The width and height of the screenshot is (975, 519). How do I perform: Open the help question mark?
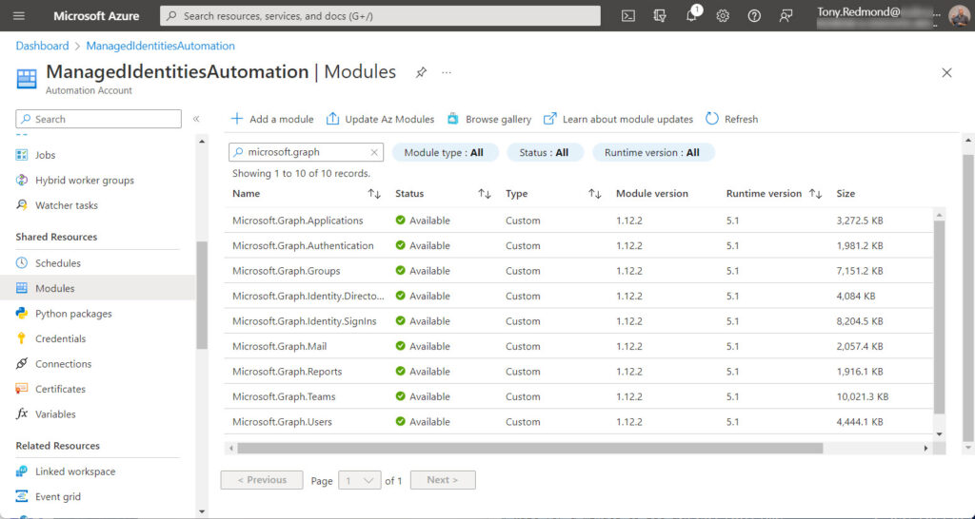coord(754,16)
